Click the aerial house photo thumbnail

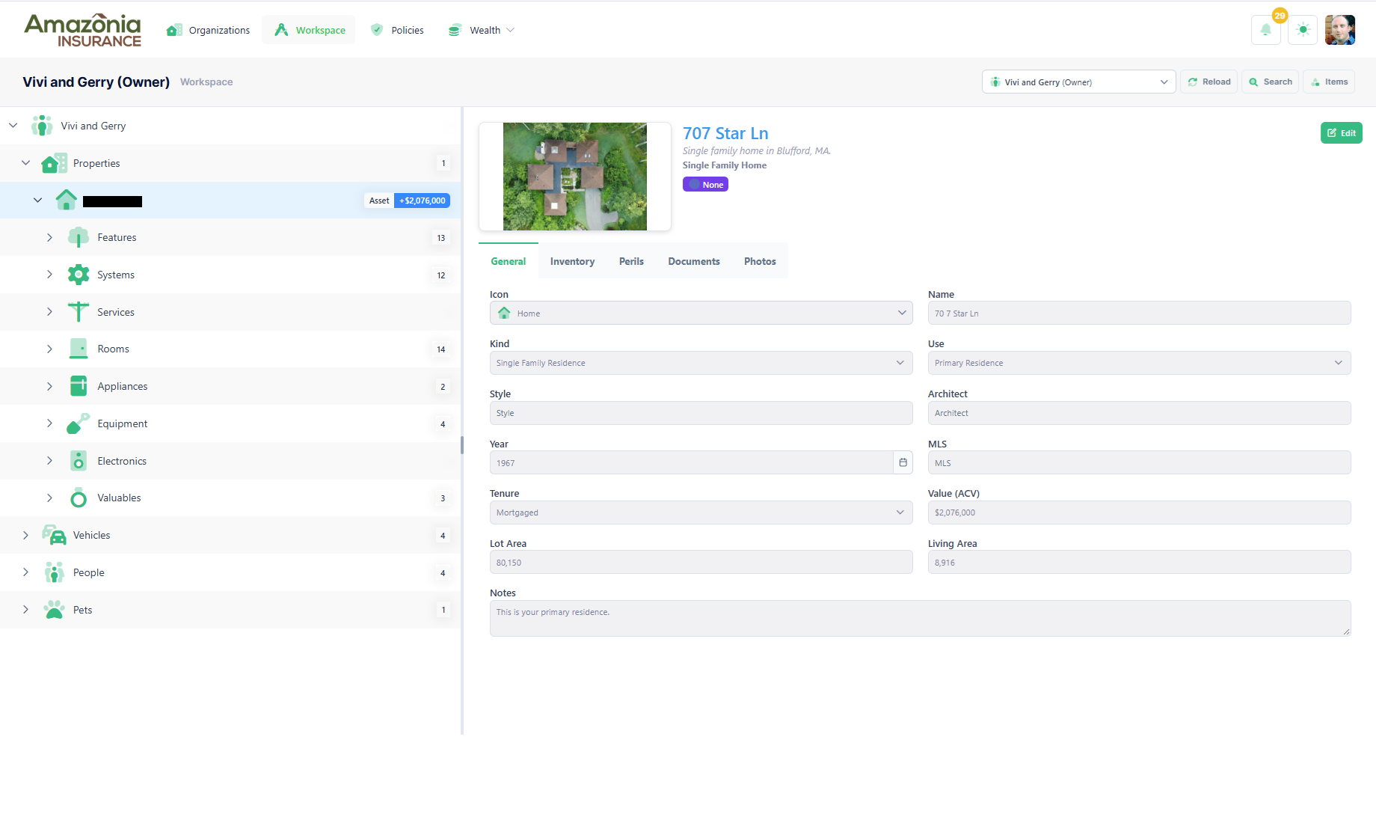point(574,177)
